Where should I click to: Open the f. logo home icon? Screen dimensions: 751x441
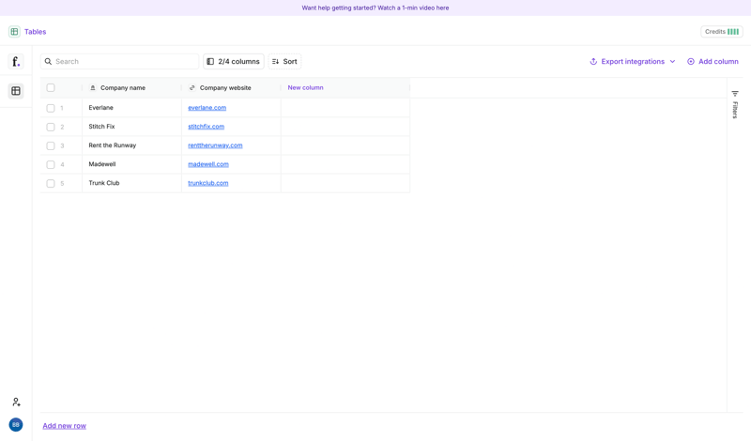coord(16,61)
